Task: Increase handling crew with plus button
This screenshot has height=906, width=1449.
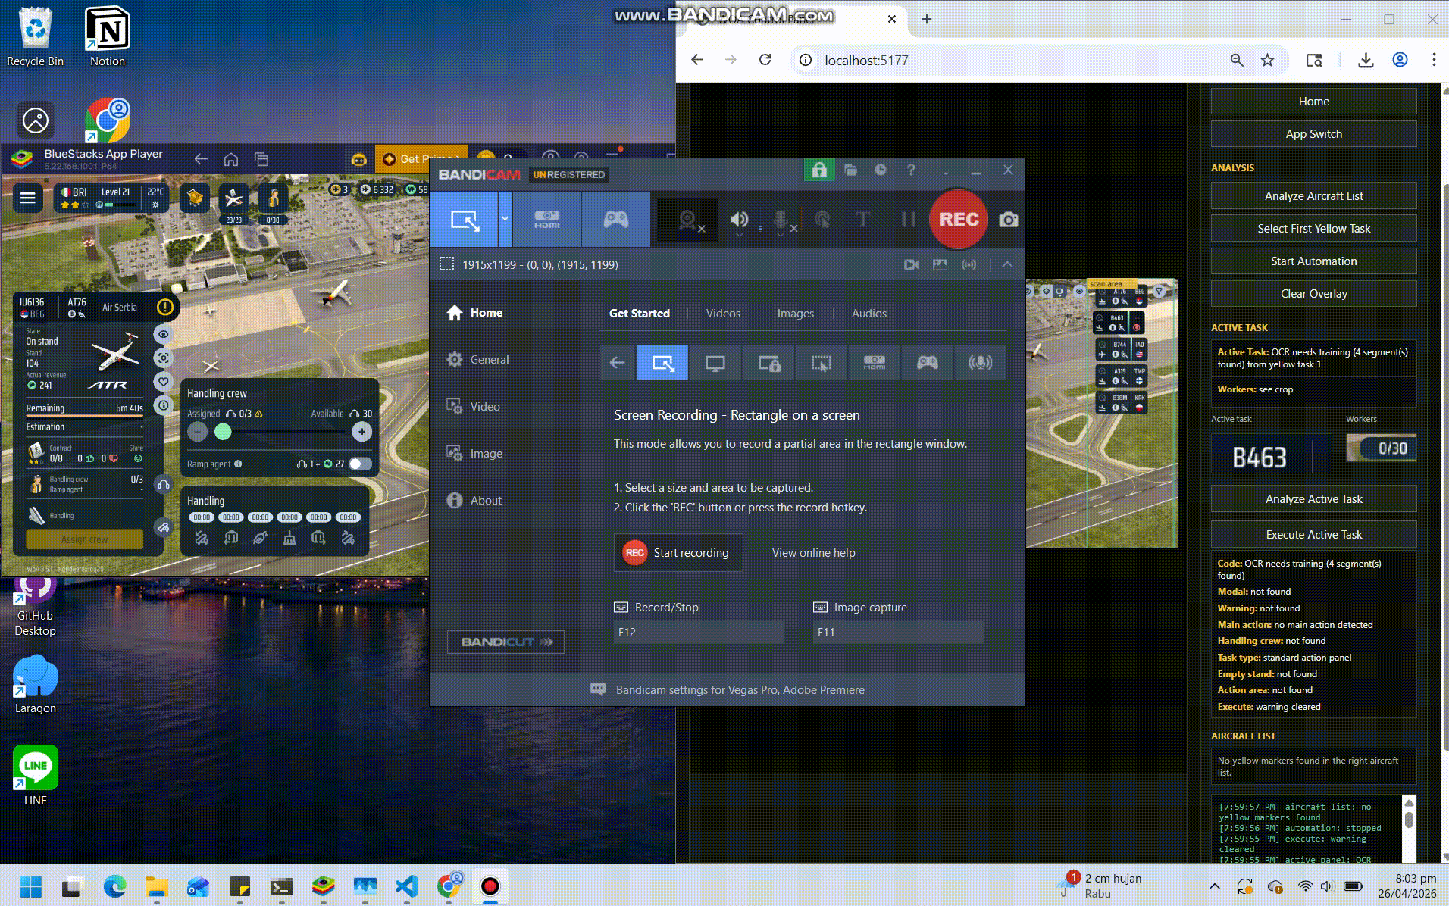Action: 361,432
